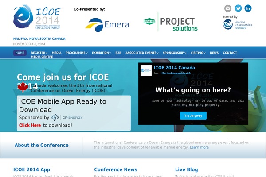Open the B2B menu item
Screen dimensions: 266x177
click(x=118, y=53)
